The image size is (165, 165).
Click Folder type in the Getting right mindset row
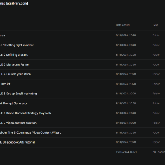(x=156, y=45)
